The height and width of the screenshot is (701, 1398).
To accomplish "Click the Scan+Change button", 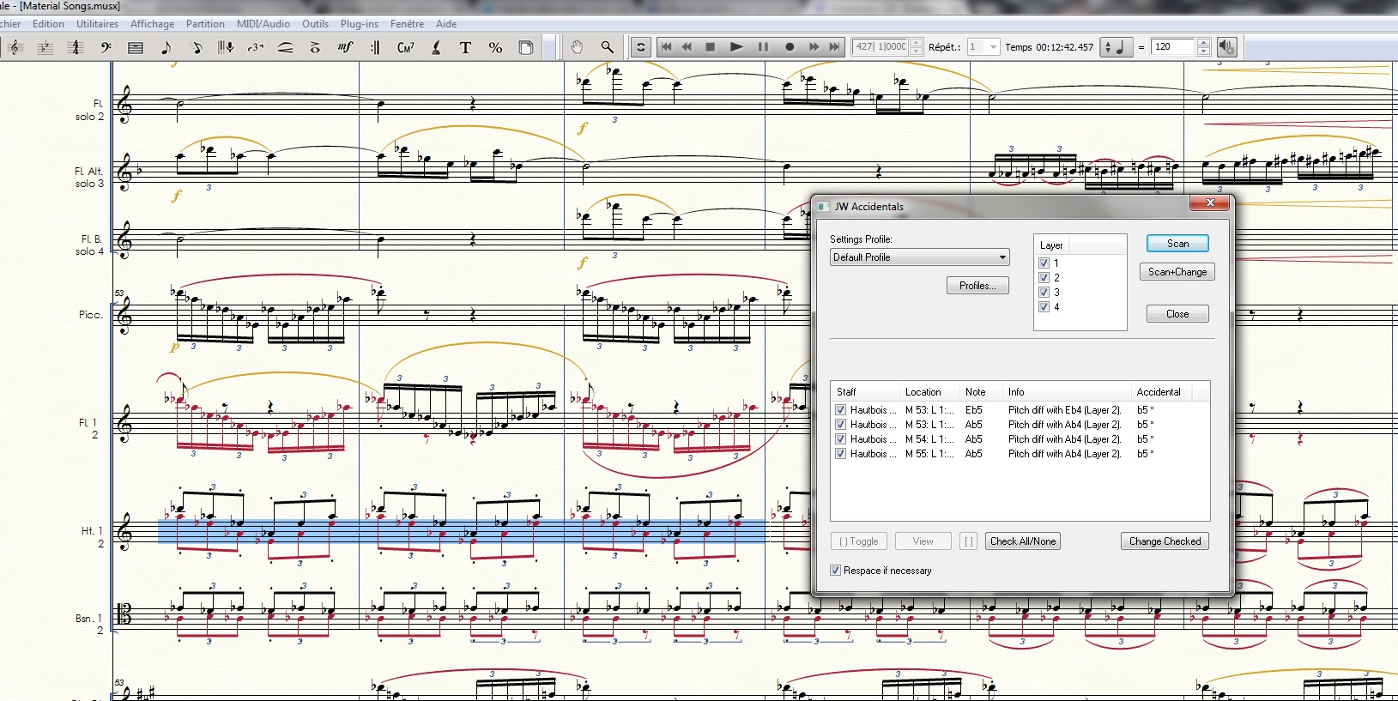I will pyautogui.click(x=1177, y=272).
